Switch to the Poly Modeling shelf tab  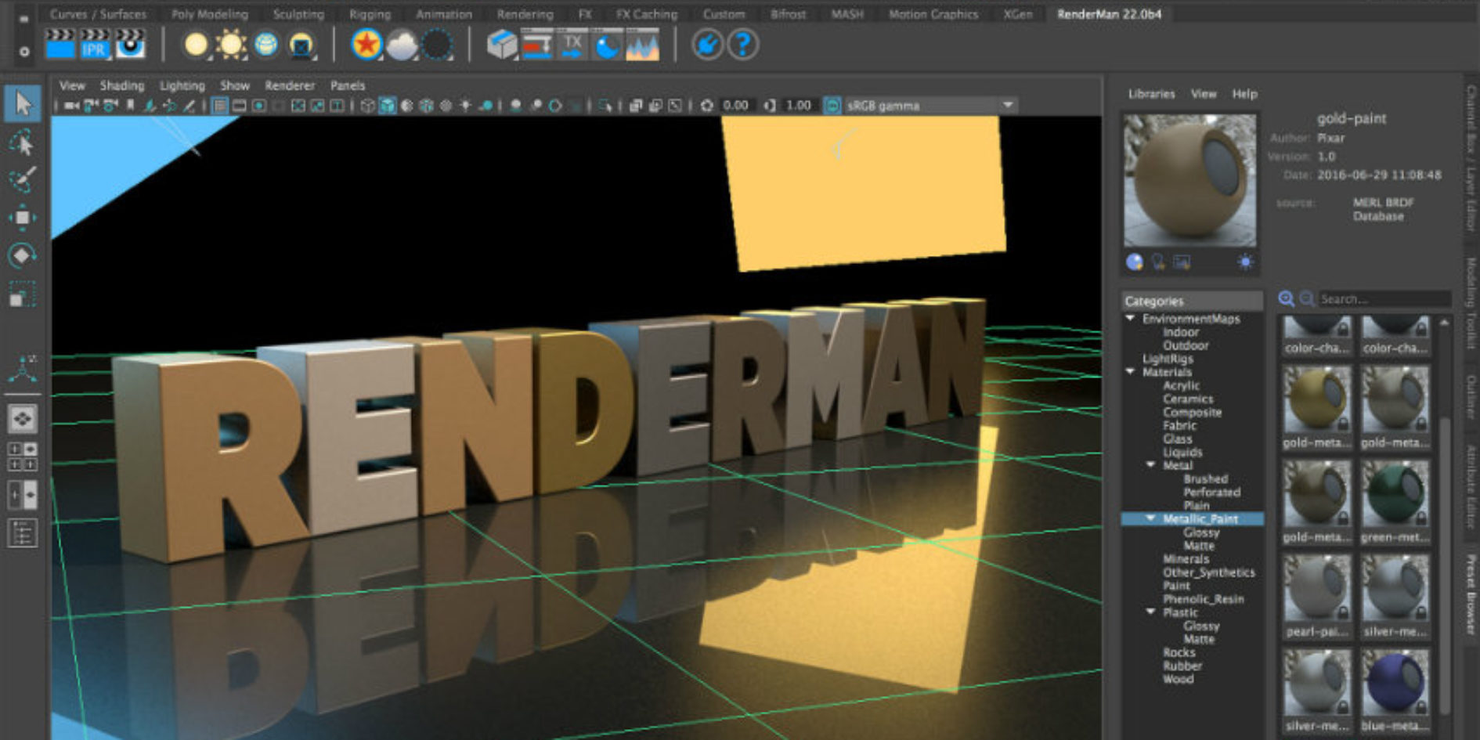point(209,14)
